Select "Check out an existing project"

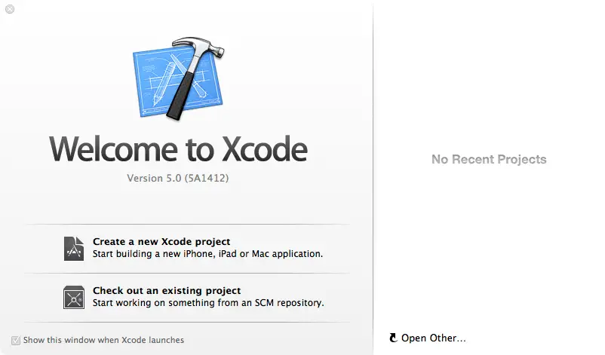click(x=167, y=290)
